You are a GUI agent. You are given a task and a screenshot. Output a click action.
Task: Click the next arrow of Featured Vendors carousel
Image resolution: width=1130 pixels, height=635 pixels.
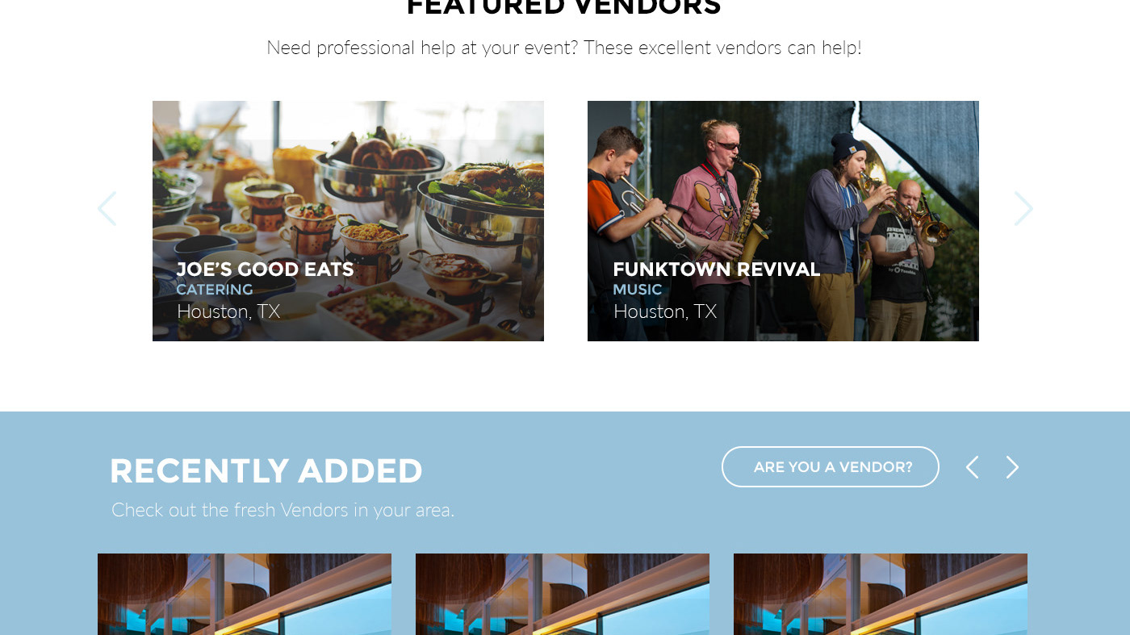tap(1023, 209)
